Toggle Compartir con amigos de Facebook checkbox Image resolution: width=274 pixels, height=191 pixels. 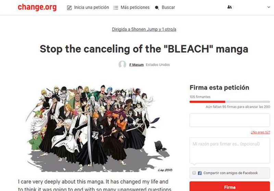(194, 173)
